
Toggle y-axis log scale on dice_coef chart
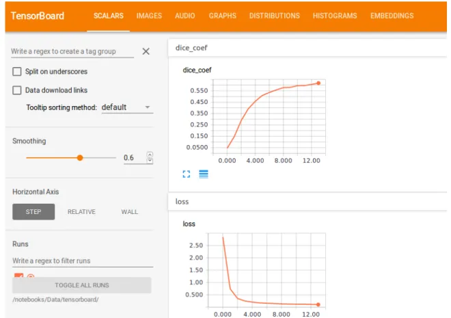(x=204, y=174)
